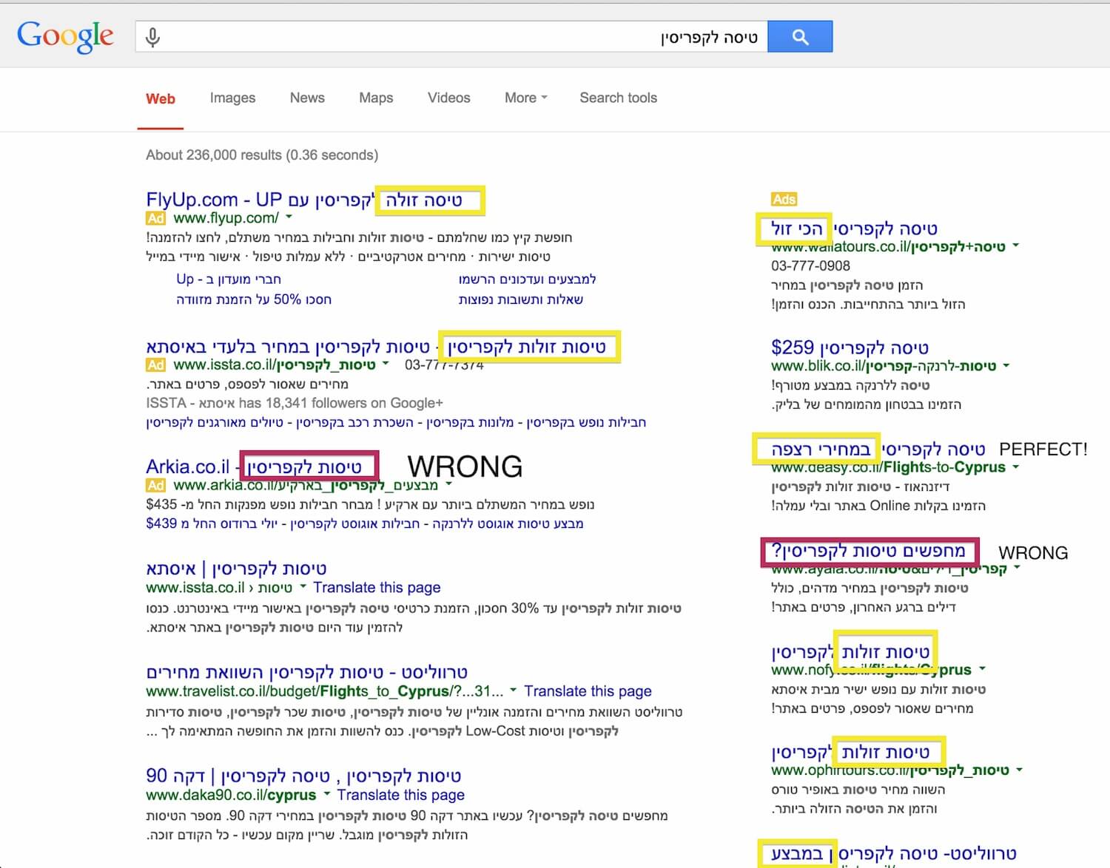Screen dimensions: 1110x868
Task: Click 'Translate this page' for daka90.co.il result
Action: click(400, 795)
